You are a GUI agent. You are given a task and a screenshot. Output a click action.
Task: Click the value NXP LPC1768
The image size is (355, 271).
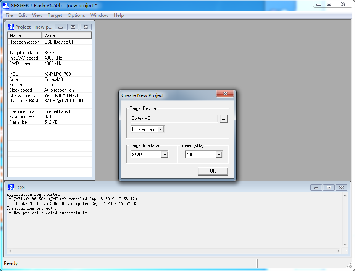point(58,74)
